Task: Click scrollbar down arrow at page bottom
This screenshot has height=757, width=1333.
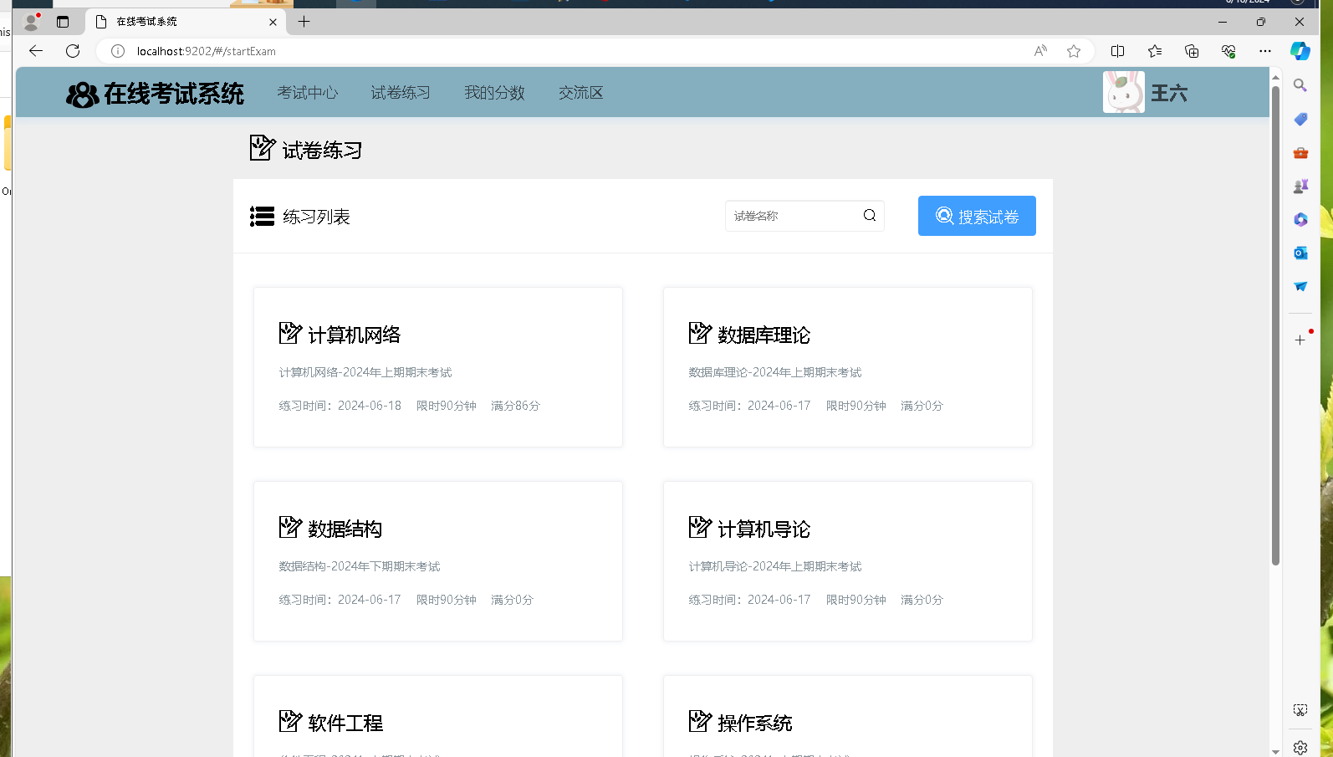Action: click(1275, 751)
